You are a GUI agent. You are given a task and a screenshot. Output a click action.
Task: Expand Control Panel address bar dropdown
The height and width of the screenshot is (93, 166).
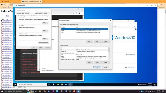[x=113, y=26]
